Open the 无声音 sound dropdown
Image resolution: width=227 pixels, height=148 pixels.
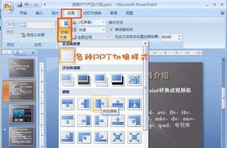pos(92,22)
